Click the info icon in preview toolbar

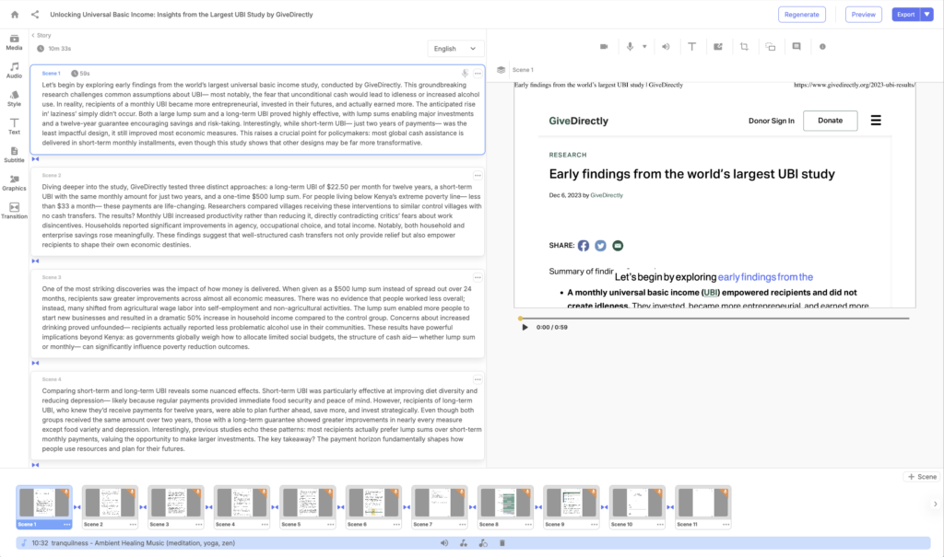tap(822, 46)
